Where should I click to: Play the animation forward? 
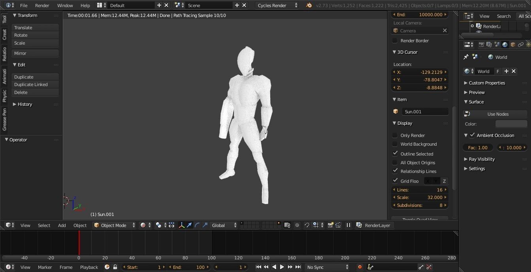282,267
